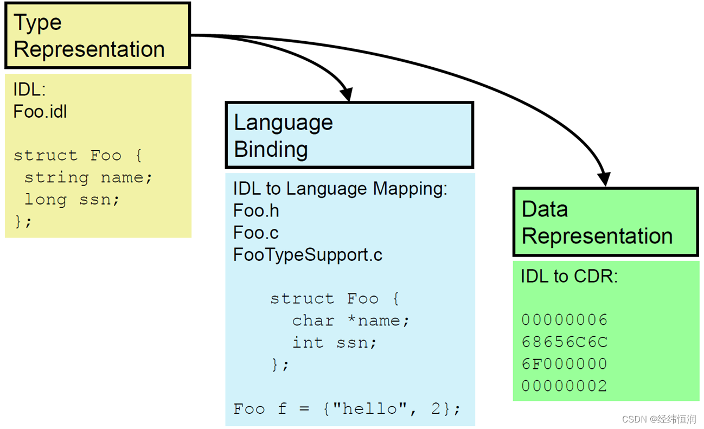Screen dimensions: 704x429
Task: Click the FooTypeSupport.c file name
Action: coord(308,254)
